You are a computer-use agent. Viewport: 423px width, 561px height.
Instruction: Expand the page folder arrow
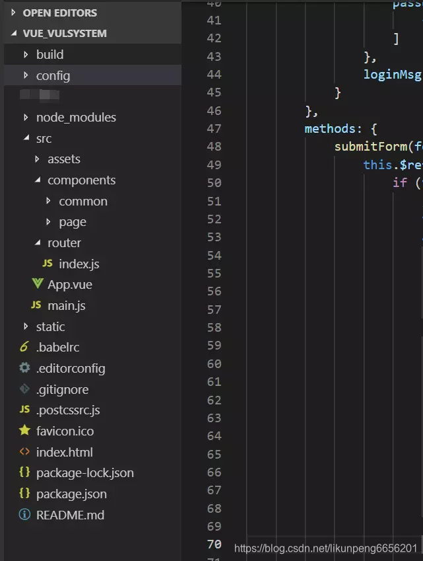[49, 222]
